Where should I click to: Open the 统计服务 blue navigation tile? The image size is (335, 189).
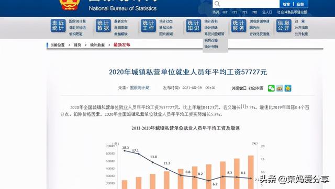239,26
